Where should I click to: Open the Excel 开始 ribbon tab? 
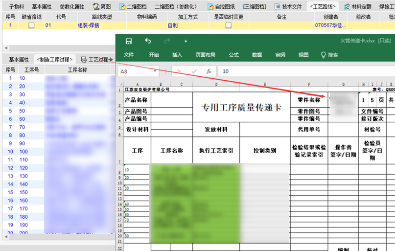point(154,55)
